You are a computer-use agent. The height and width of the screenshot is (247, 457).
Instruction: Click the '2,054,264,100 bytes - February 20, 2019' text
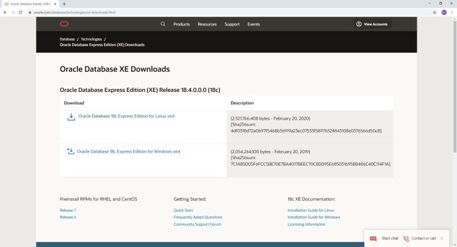point(270,152)
